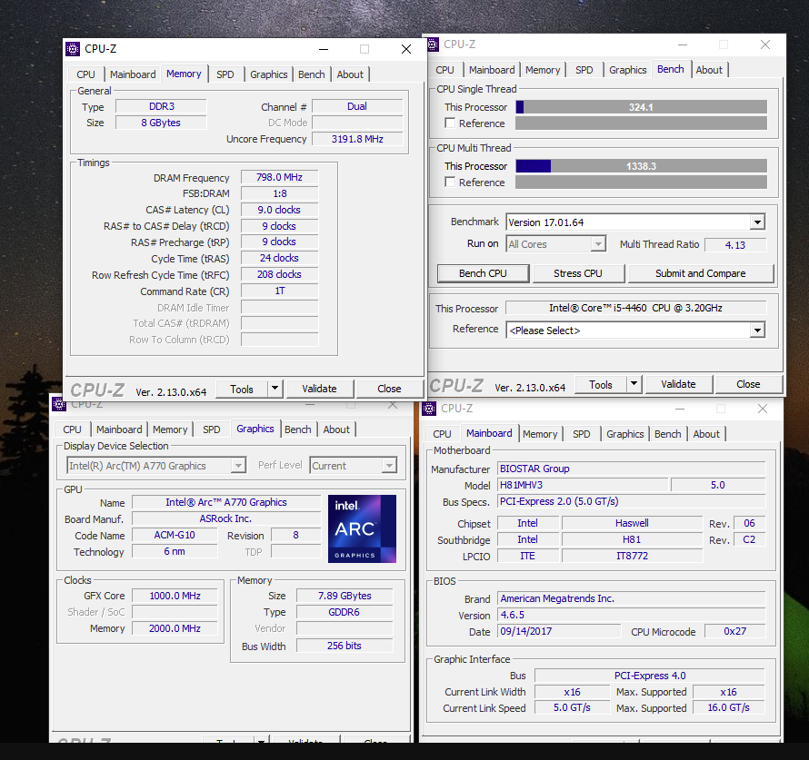Open Graphics tab in Memory window
This screenshot has height=760, width=809.
tap(268, 74)
